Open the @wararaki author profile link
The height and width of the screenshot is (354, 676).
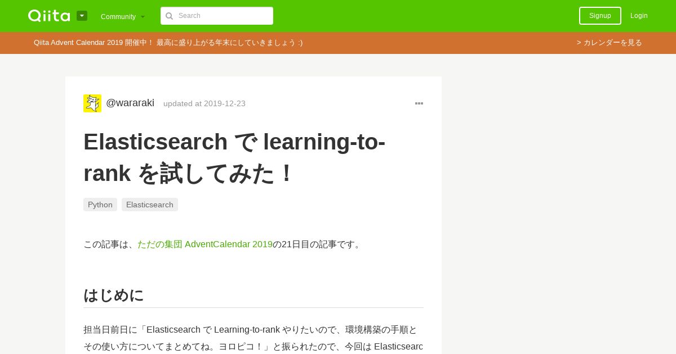pos(130,103)
